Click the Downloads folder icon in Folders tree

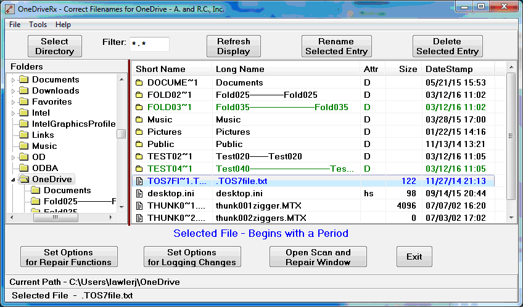pos(23,90)
